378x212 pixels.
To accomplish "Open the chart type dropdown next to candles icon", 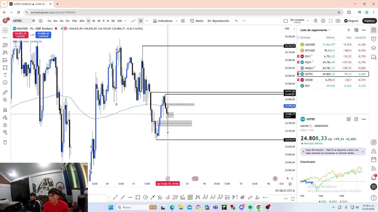I will point(147,21).
